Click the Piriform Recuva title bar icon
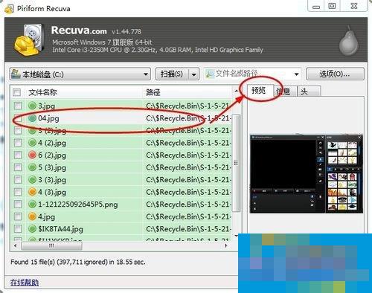Screen dimensions: 372x293 (x=10, y=8)
